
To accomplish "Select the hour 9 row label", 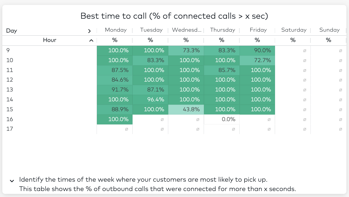I will (8, 50).
